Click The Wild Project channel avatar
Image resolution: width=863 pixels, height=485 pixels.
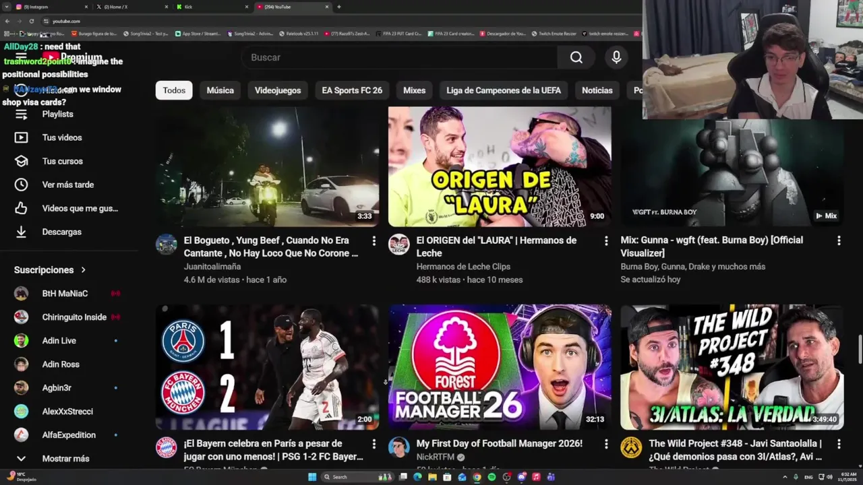pos(631,447)
